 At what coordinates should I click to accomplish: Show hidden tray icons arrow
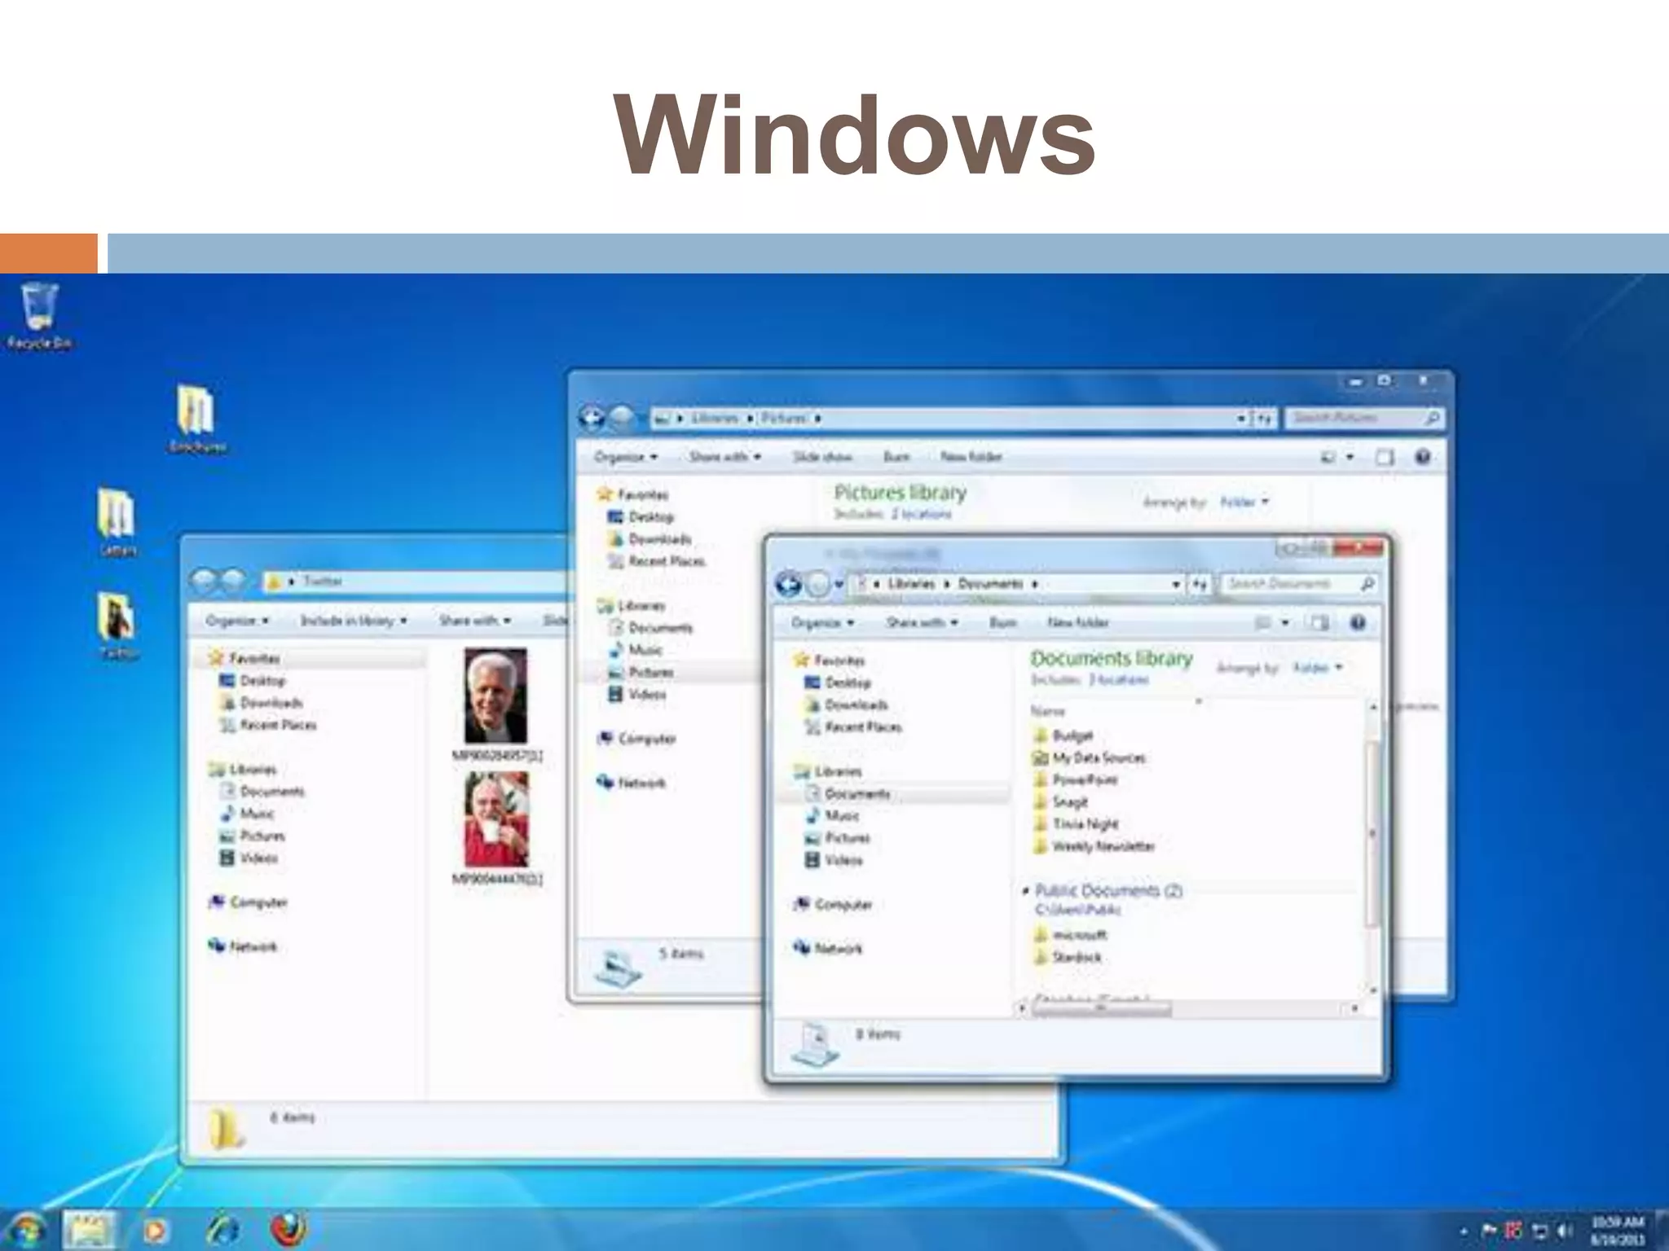tap(1464, 1231)
